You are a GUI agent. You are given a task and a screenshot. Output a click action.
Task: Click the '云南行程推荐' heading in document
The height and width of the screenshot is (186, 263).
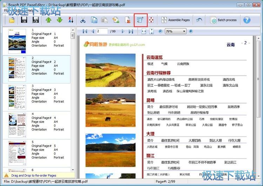pyautogui.click(x=159, y=73)
